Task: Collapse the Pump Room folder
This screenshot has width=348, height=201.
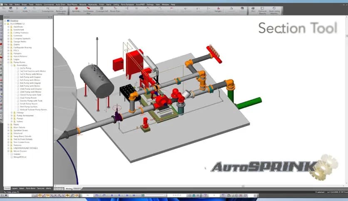Action: 8,62
